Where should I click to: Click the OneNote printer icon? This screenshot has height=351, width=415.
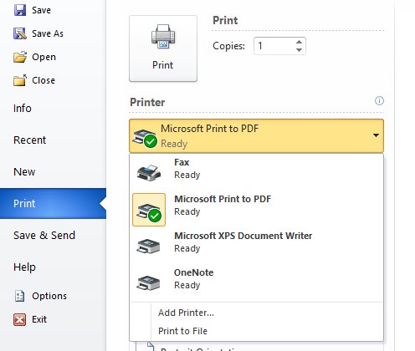click(148, 283)
